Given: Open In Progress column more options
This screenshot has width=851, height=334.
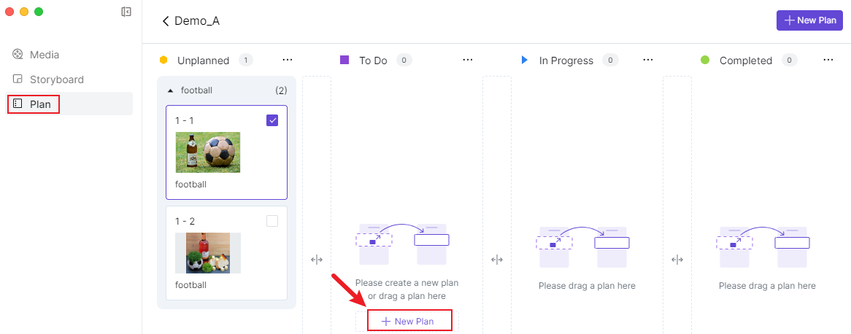Looking at the screenshot, I should click(648, 61).
